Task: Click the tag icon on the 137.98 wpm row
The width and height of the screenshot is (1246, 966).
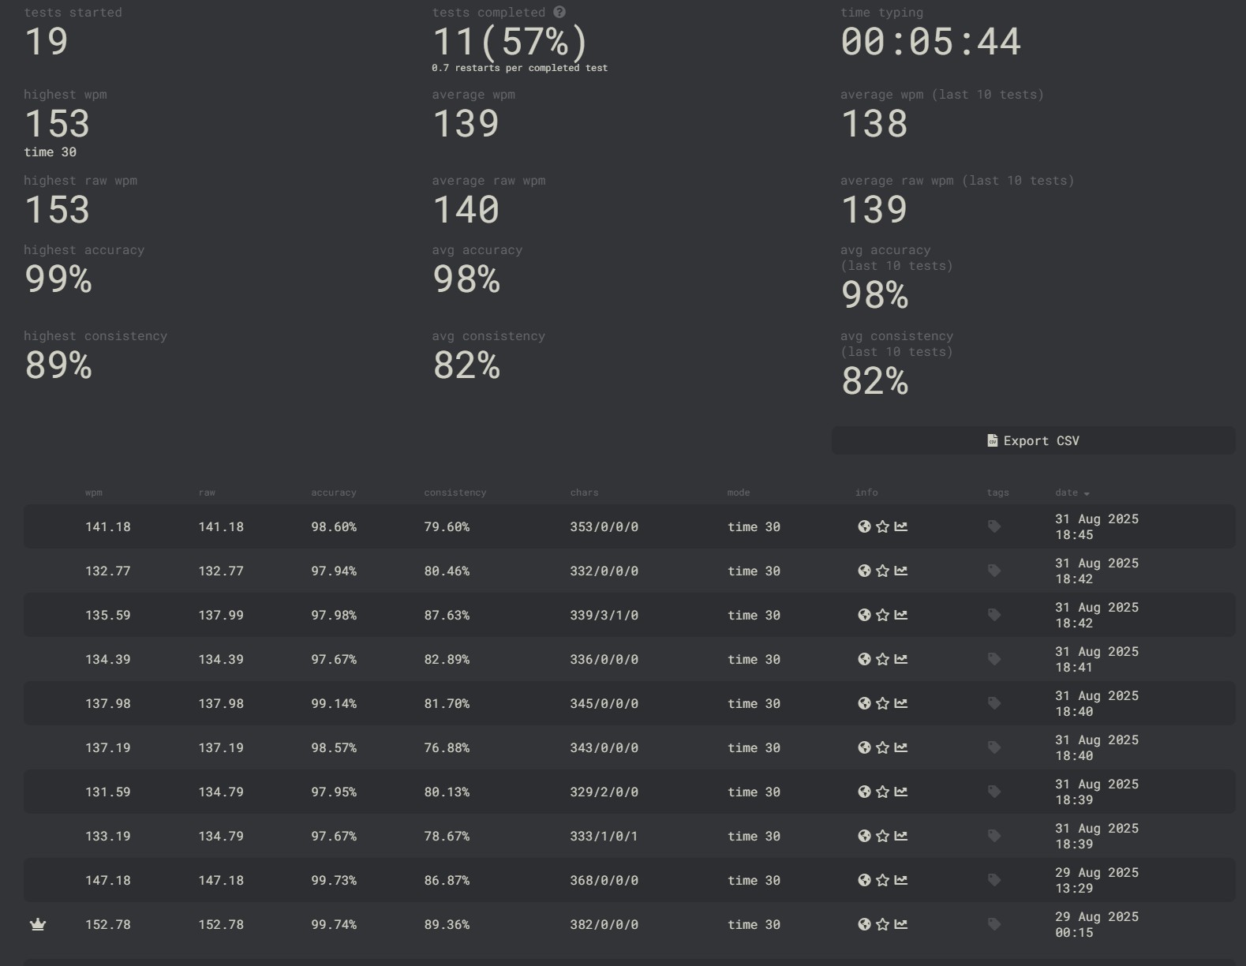Action: 994,703
